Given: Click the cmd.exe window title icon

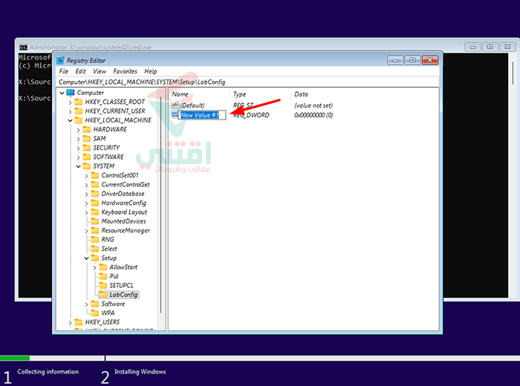Looking at the screenshot, I should (x=23, y=47).
